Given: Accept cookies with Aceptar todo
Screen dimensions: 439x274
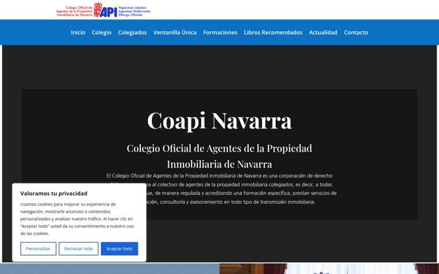Looking at the screenshot, I should (x=120, y=248).
